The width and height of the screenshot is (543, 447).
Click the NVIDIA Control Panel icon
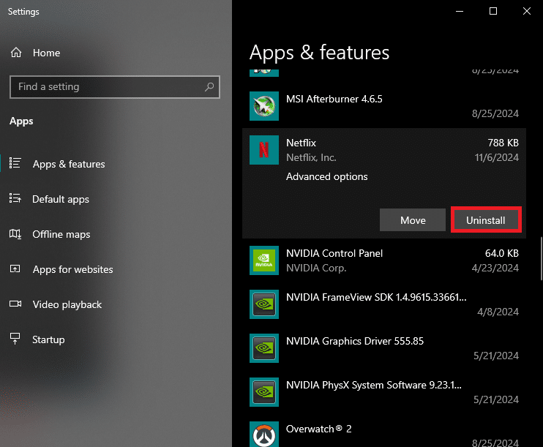pyautogui.click(x=263, y=260)
